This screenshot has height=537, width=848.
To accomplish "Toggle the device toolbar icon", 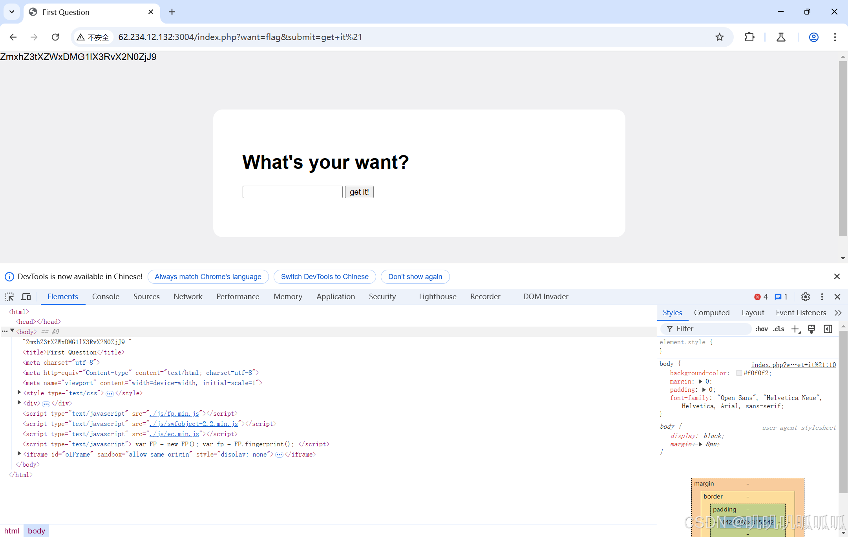I will point(26,297).
